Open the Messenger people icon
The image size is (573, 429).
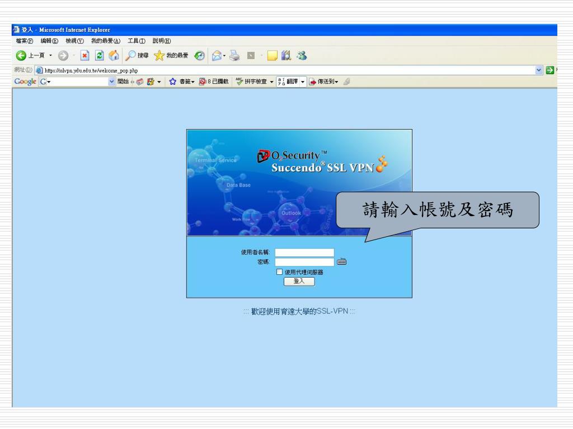point(302,55)
